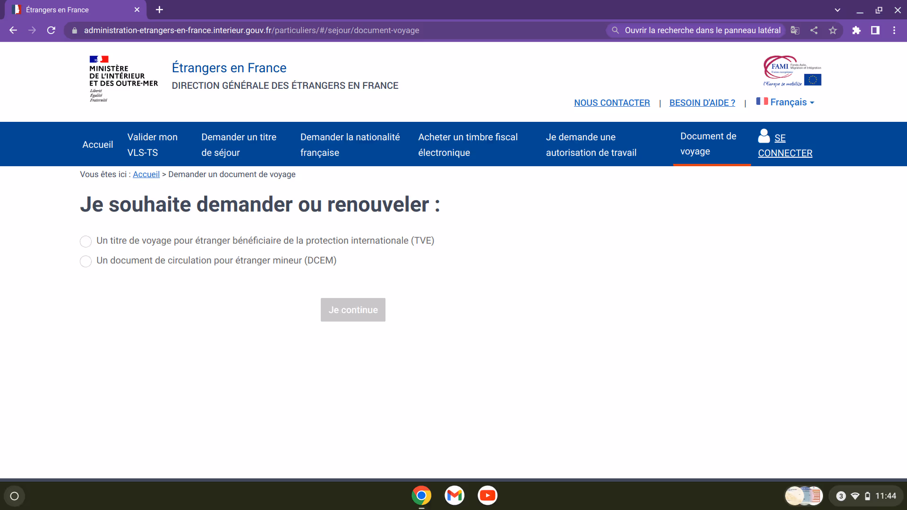Viewport: 907px width, 510px height.
Task: Expand the tab search chevron
Action: [x=838, y=10]
